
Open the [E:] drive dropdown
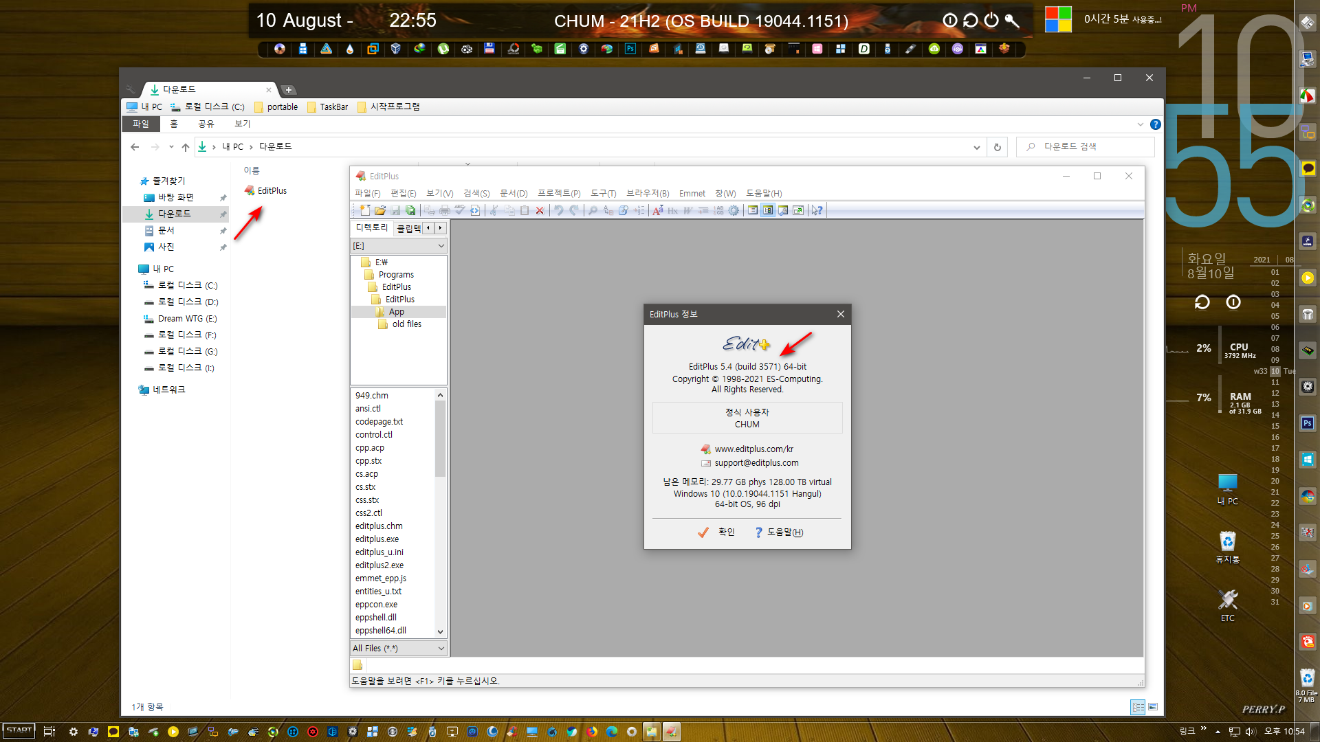click(x=441, y=246)
